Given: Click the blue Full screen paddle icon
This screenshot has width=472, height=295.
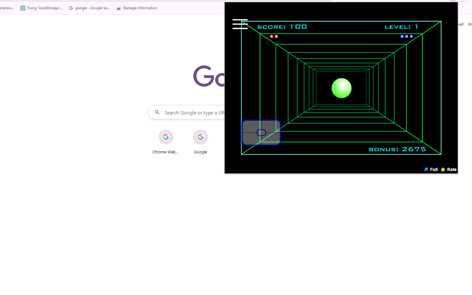Looking at the screenshot, I should pos(426,170).
